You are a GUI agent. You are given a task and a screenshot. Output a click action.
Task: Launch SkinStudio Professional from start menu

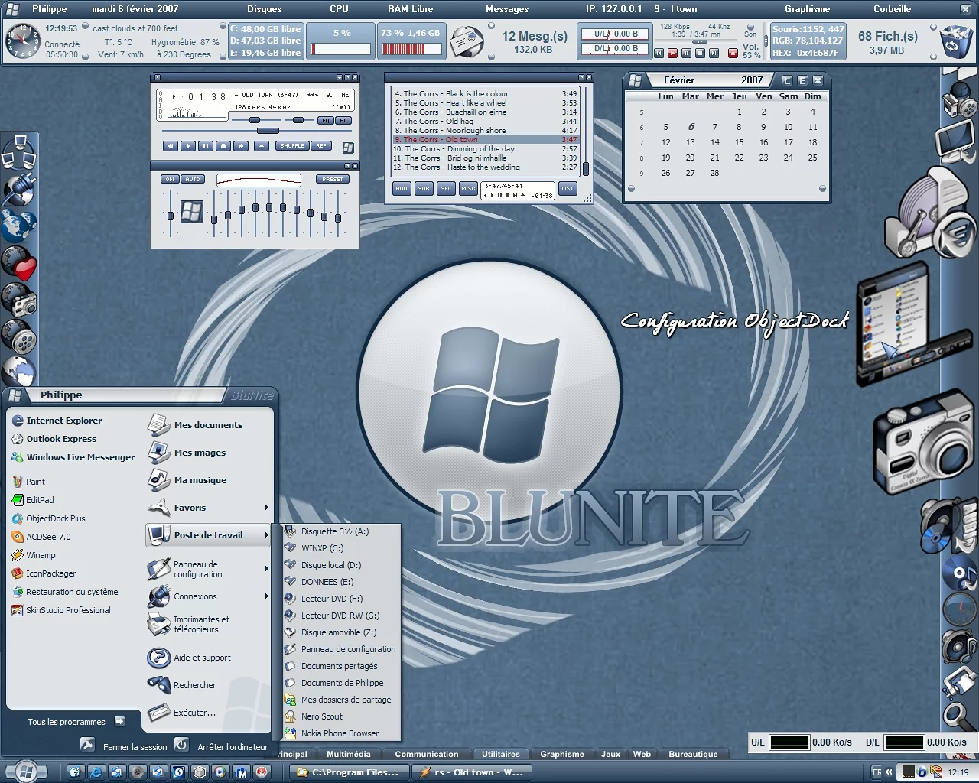(68, 610)
